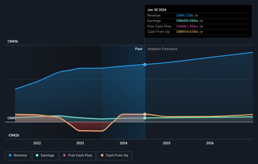Screen dimensions: 258x164
Task: Click the orange Cash From Op data point
Action: coord(145,114)
